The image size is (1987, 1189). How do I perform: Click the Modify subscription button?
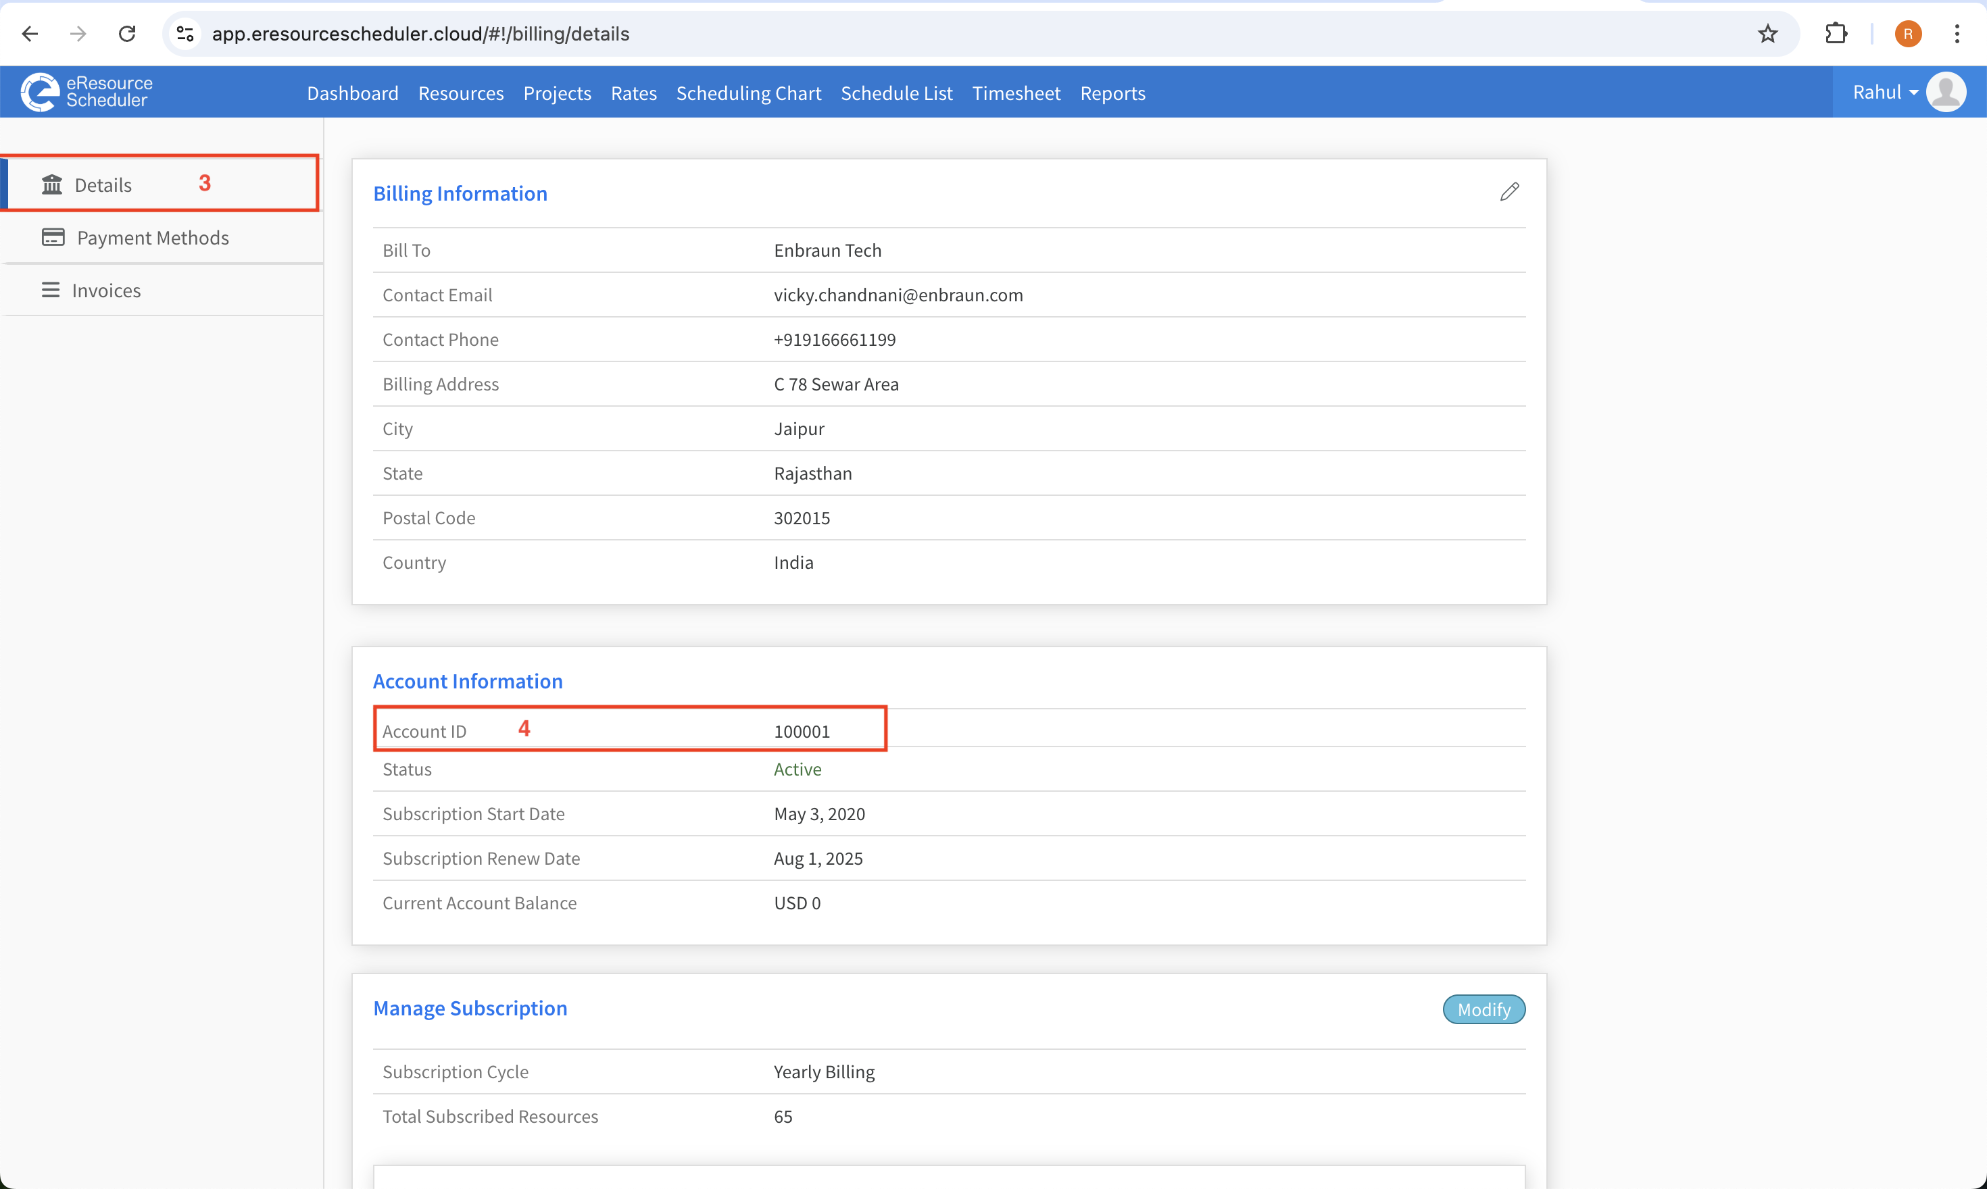click(x=1483, y=1009)
